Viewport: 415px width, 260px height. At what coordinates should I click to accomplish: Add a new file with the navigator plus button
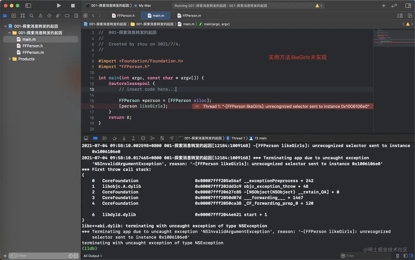5,256
